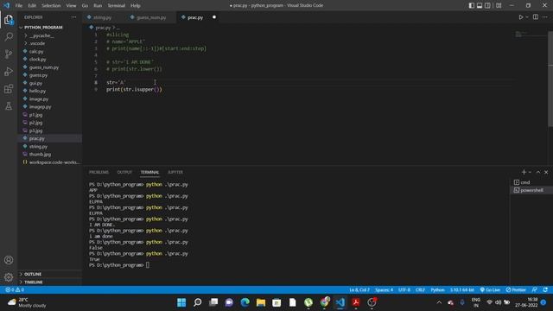Split the editor right
Viewport: 553px width, 311px height.
(x=536, y=17)
